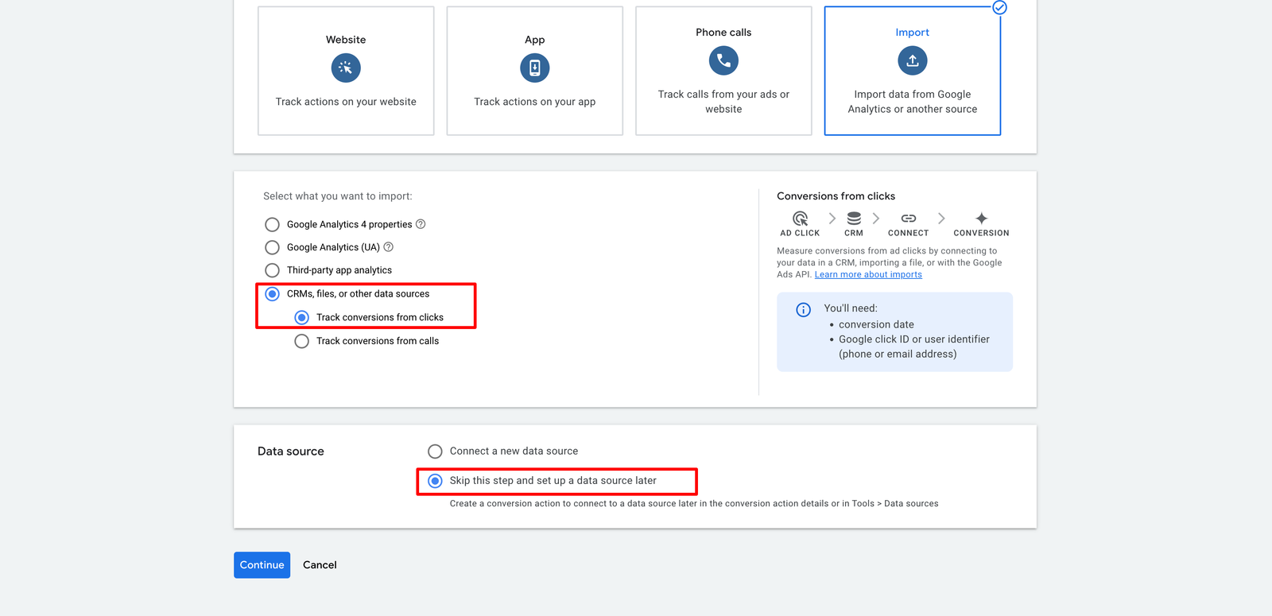This screenshot has width=1272, height=616.
Task: Click help icon beside Google Analytics 4 properties
Action: point(421,224)
